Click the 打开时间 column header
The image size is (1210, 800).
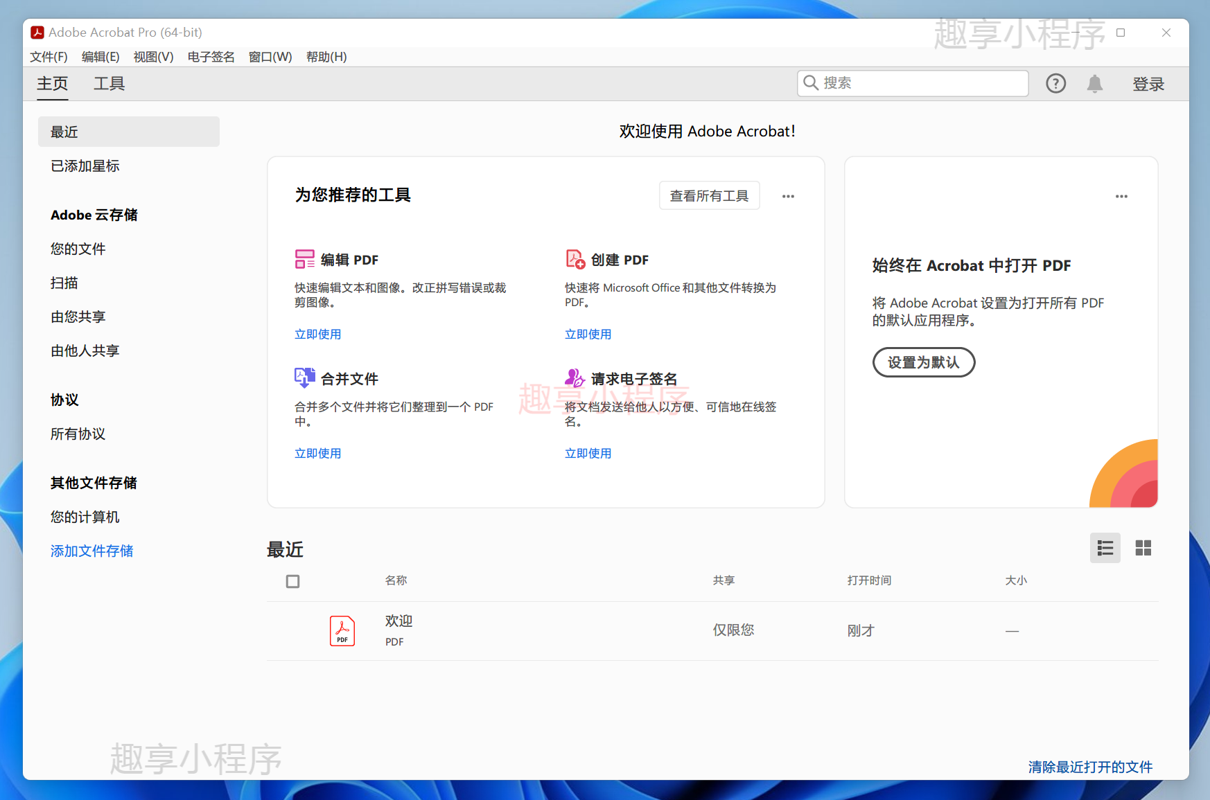point(870,580)
